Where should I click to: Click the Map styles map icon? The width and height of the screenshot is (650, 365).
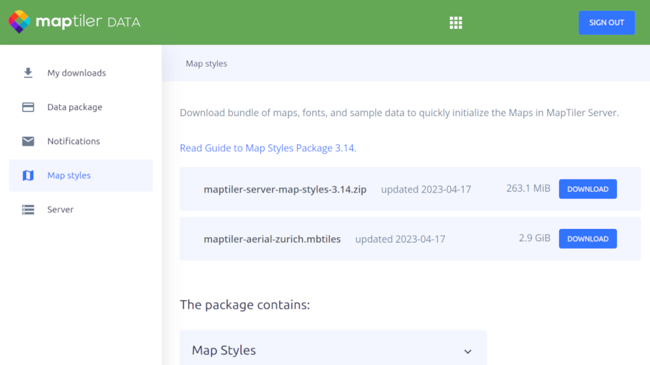[x=28, y=175]
